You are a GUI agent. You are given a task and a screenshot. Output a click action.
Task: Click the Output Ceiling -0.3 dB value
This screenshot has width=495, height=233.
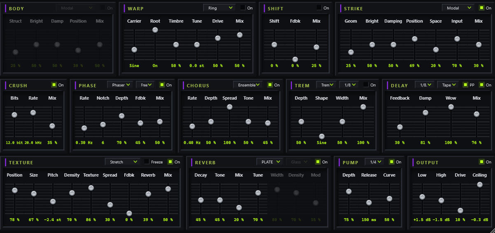click(x=480, y=220)
